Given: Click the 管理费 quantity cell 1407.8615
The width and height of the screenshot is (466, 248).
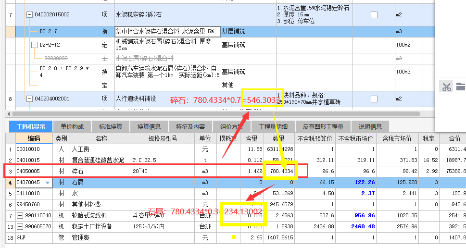Looking at the screenshot, I should (279, 237).
